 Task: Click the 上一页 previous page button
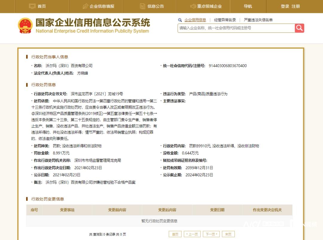[x=192, y=234]
